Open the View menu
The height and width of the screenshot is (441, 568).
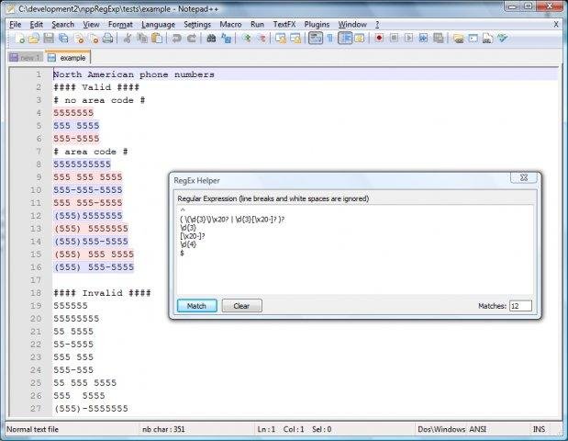tap(91, 24)
